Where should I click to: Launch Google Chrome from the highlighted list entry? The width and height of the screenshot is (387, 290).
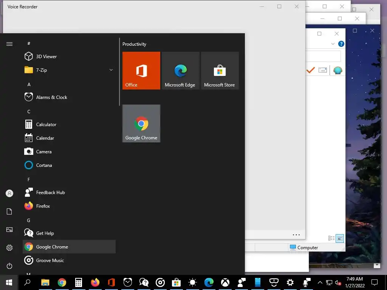(69, 247)
